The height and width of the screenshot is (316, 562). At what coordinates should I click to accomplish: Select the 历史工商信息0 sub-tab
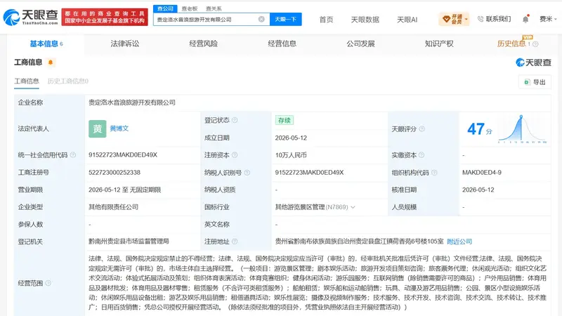click(68, 81)
